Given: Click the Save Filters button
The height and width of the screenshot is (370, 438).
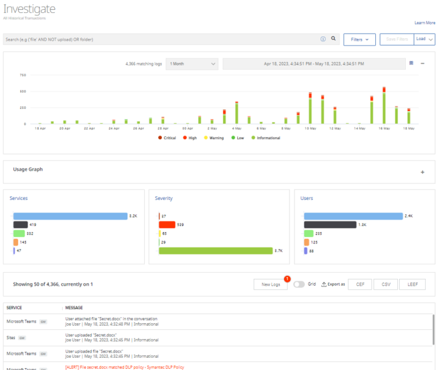Looking at the screenshot, I should tap(397, 39).
